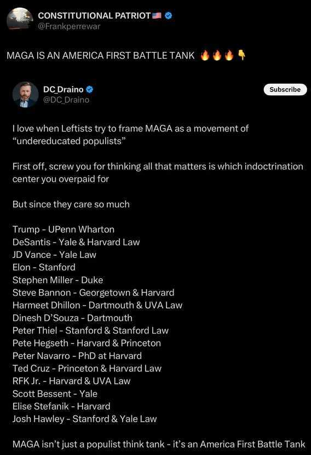Click the quoted post's closing Battle Tank sentence
Image resolution: width=311 pixels, height=455 pixels.
(159, 444)
